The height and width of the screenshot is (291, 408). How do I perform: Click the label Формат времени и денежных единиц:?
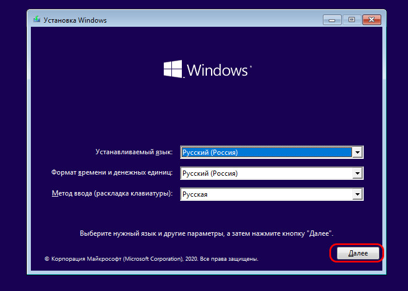(x=112, y=172)
